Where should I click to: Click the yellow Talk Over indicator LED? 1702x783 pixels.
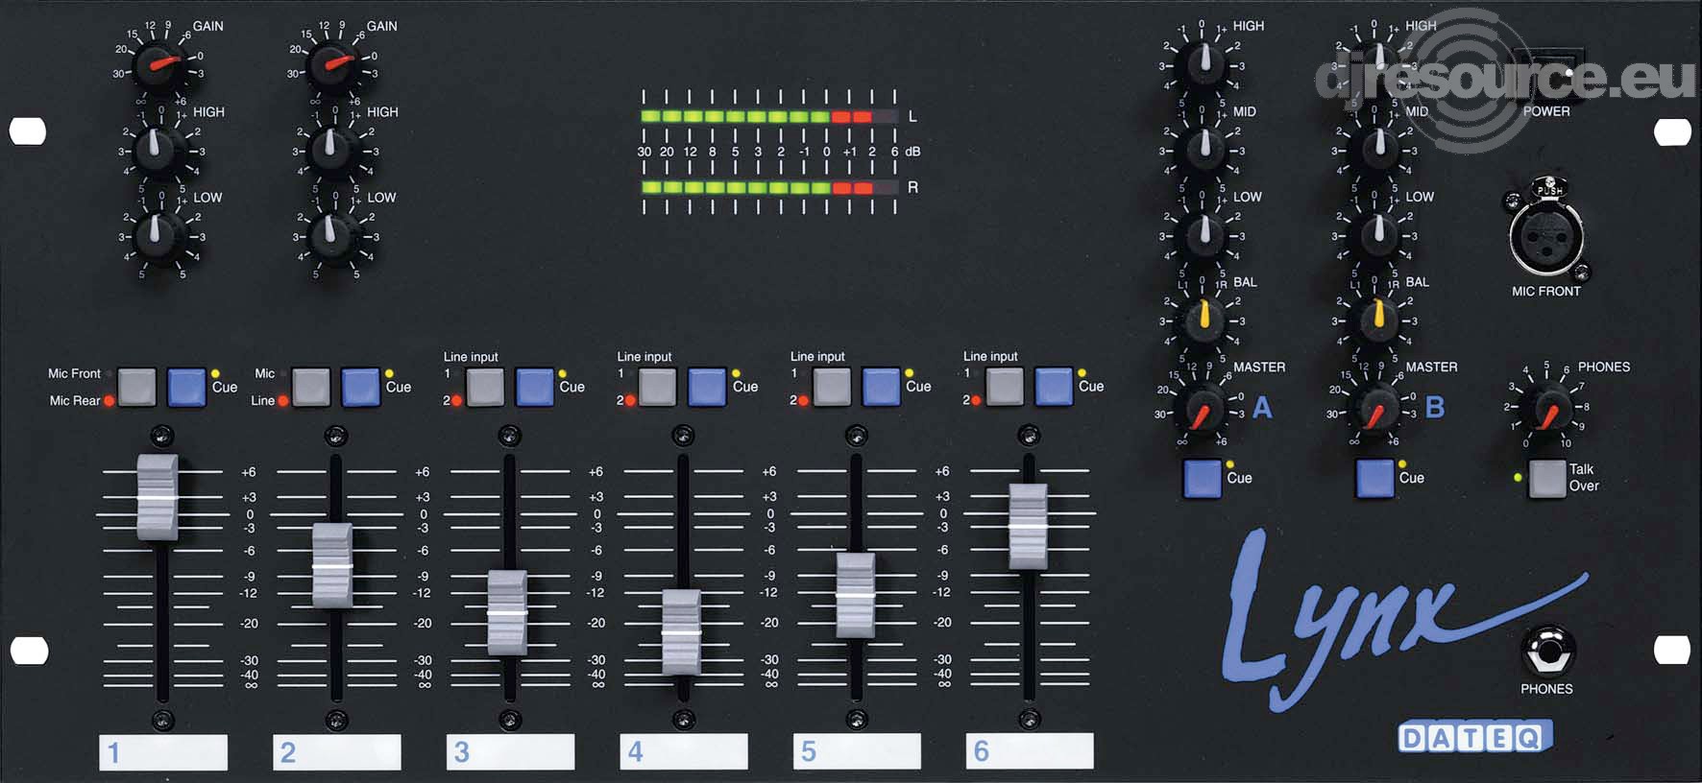[1518, 477]
